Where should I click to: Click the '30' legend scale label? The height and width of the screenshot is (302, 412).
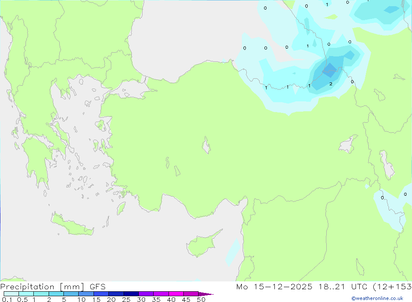(141, 300)
